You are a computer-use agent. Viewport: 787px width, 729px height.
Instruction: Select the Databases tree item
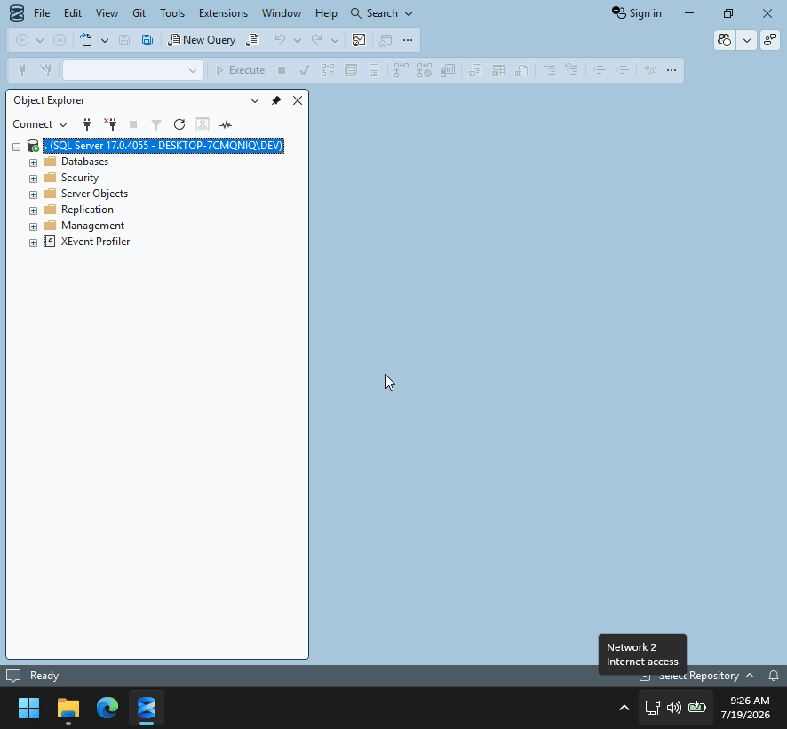(84, 162)
